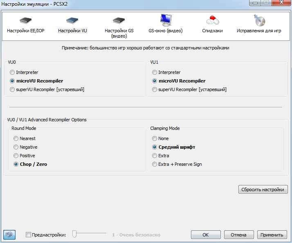This screenshot has width=292, height=243.
Task: Open the Исправления для игр disc icon
Action: pos(259,20)
